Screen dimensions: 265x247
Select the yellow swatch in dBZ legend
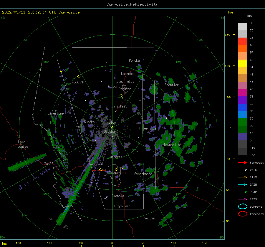pyautogui.click(x=243, y=63)
